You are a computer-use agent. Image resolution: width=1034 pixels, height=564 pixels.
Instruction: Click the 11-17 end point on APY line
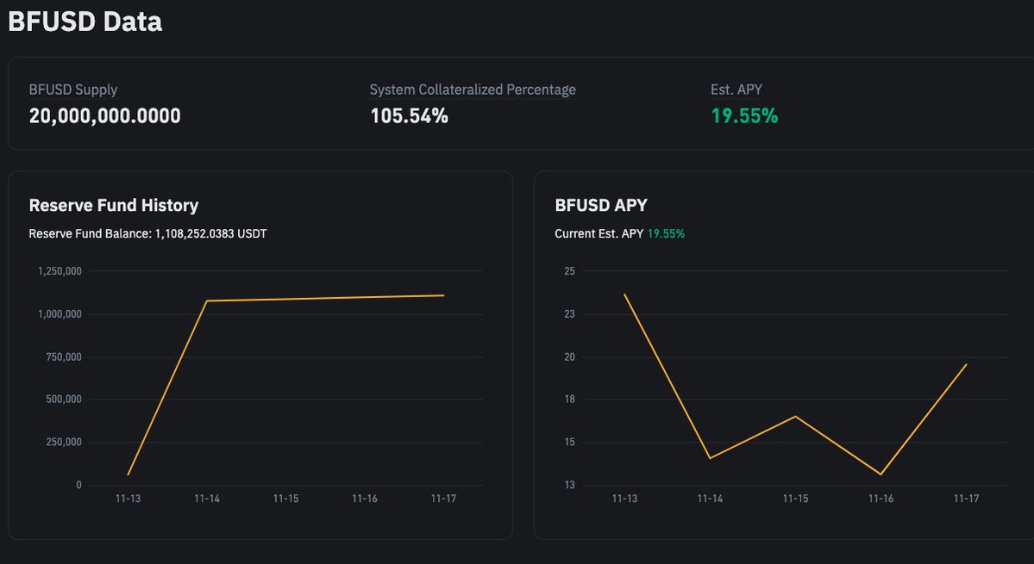[966, 364]
